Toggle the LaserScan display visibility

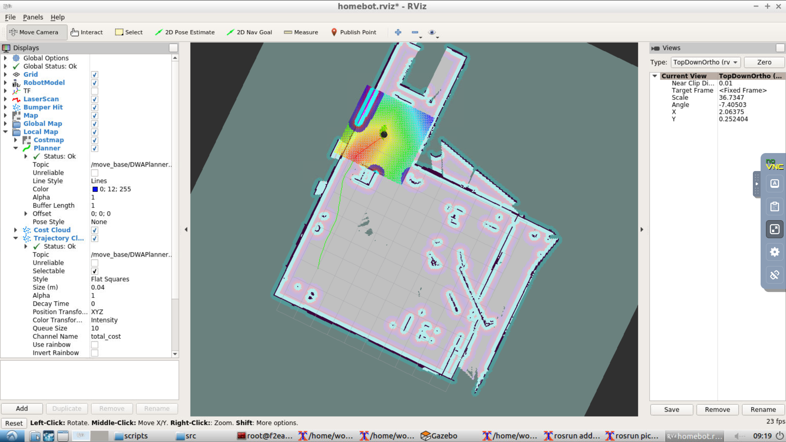pyautogui.click(x=95, y=99)
